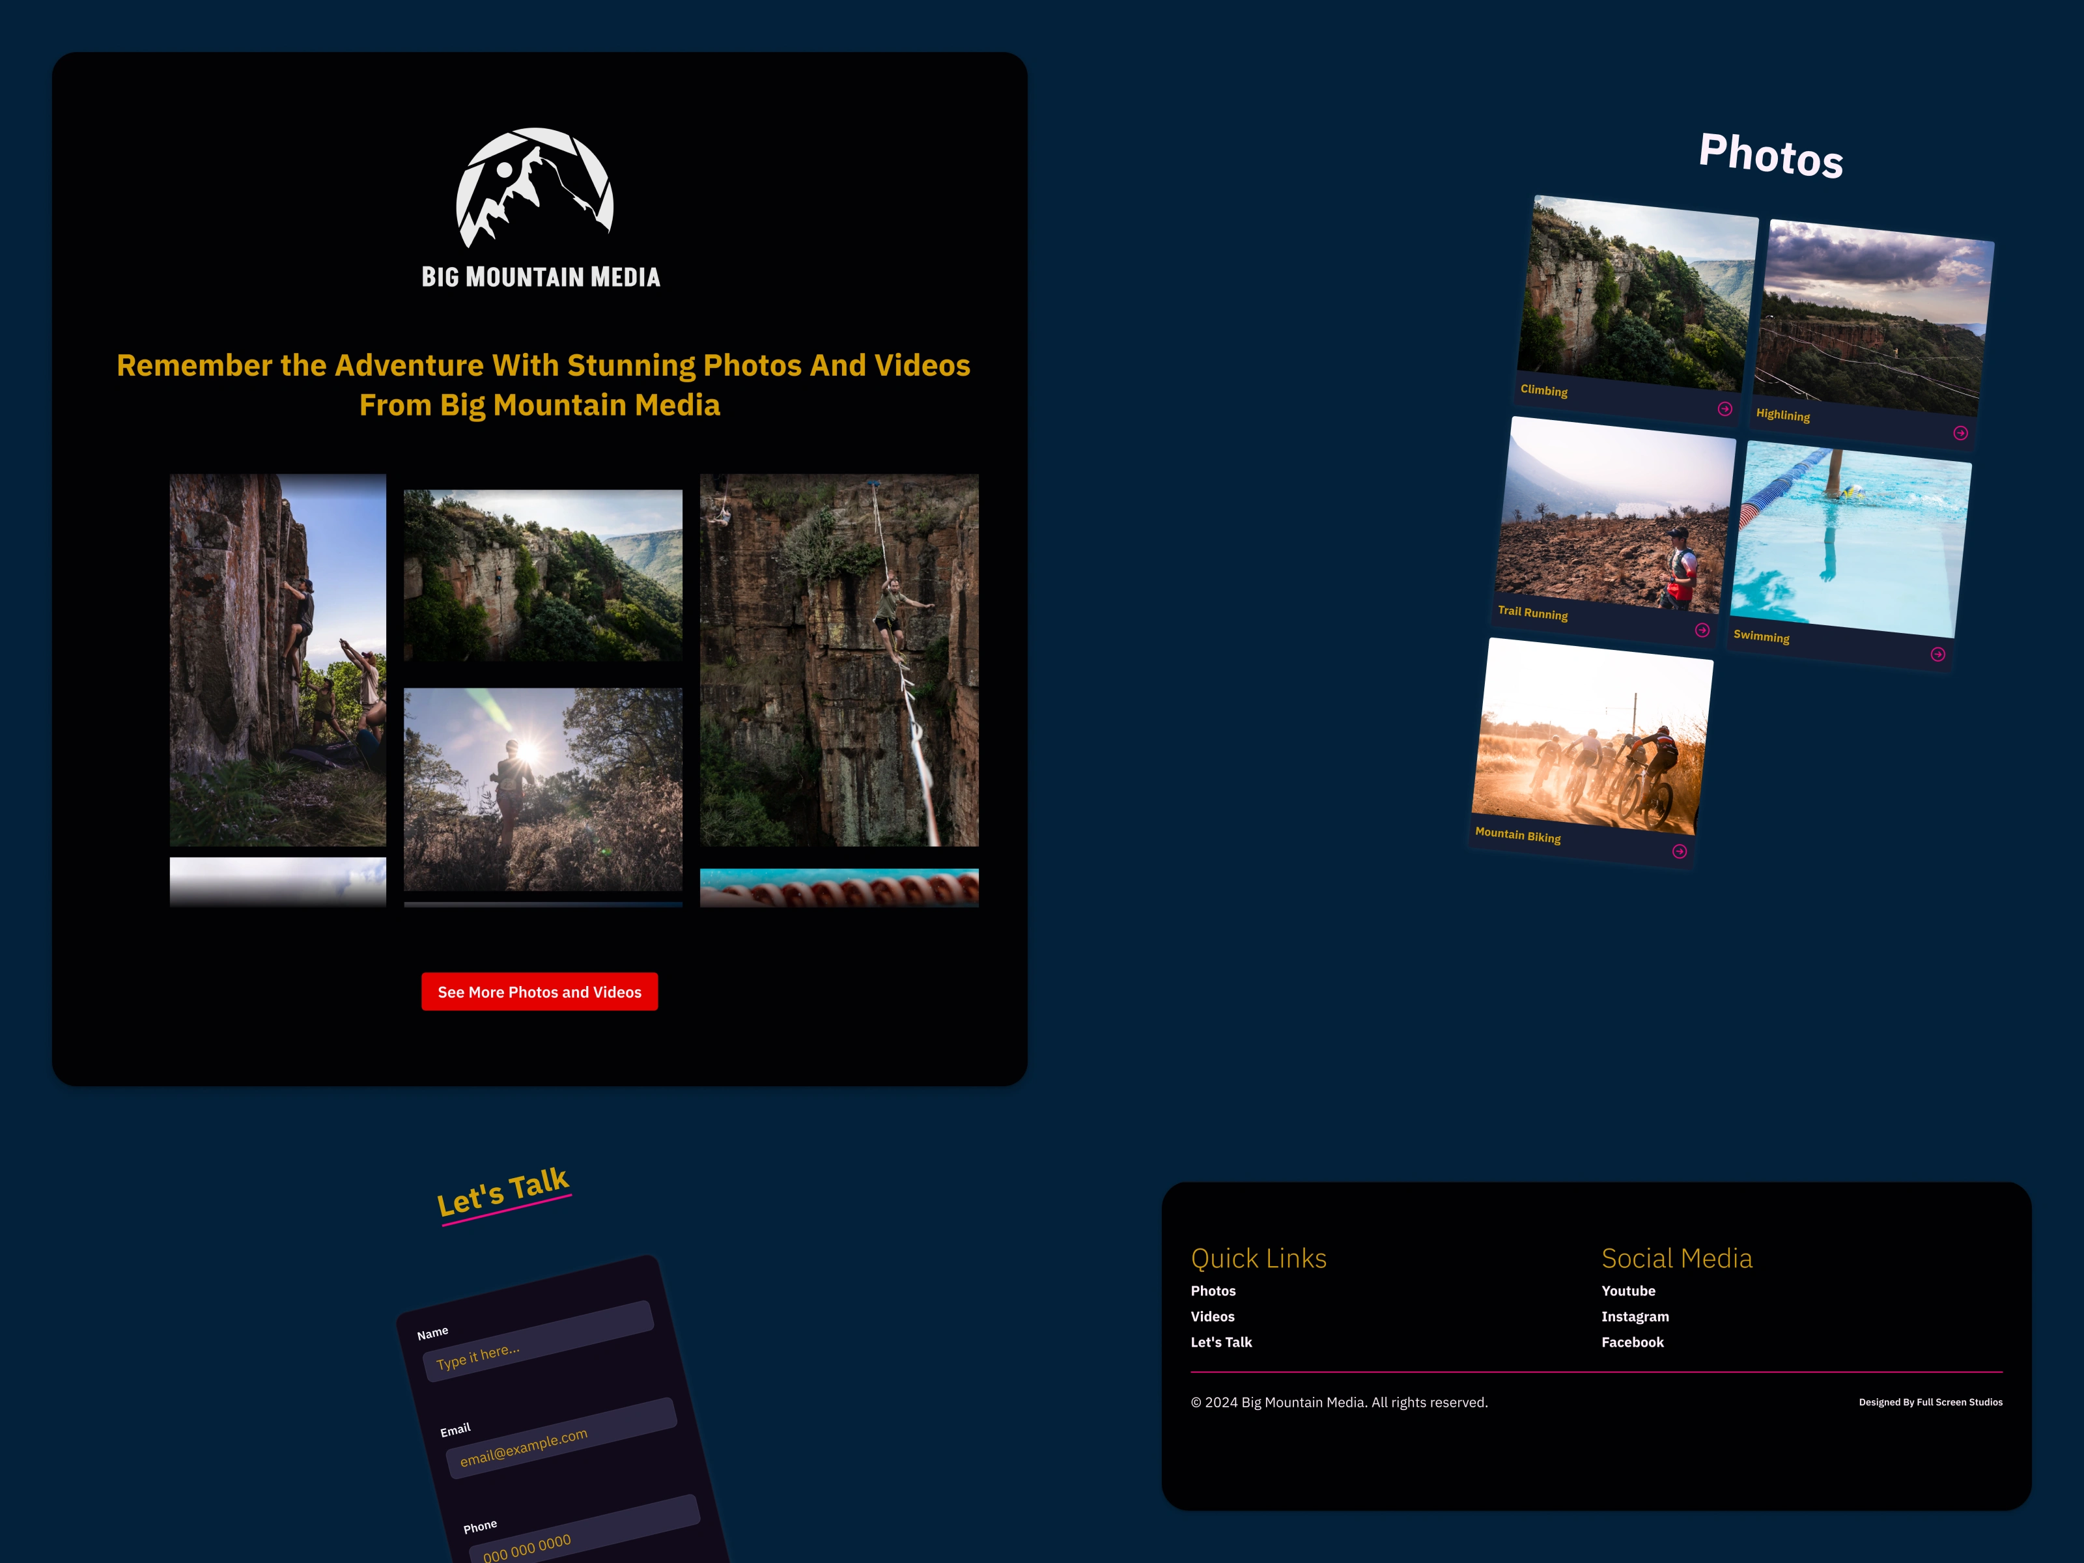Open the Instagram social link
Image resolution: width=2084 pixels, height=1563 pixels.
1635,1316
